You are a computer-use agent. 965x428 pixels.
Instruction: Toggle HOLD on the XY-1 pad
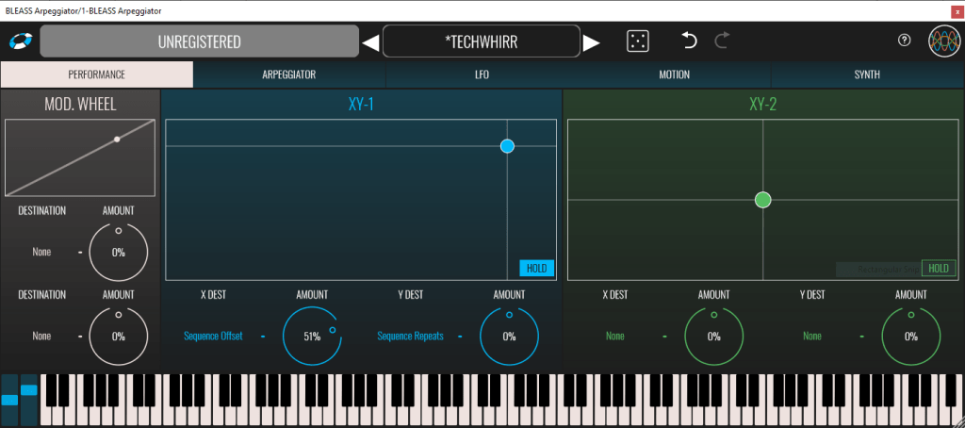(536, 269)
